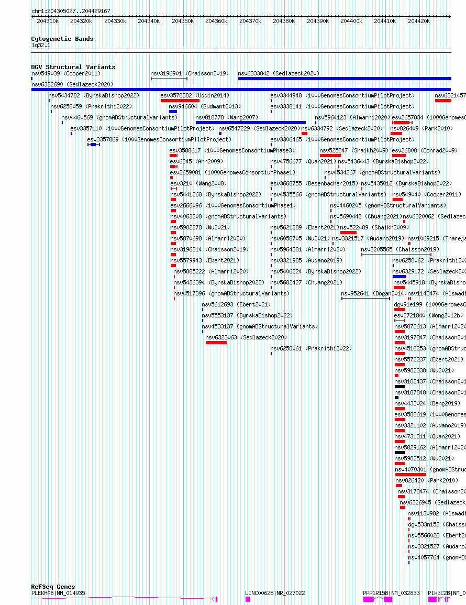This screenshot has height=605, width=466.
Task: Click the Cytogenetic Bands track title
Action: [62, 39]
